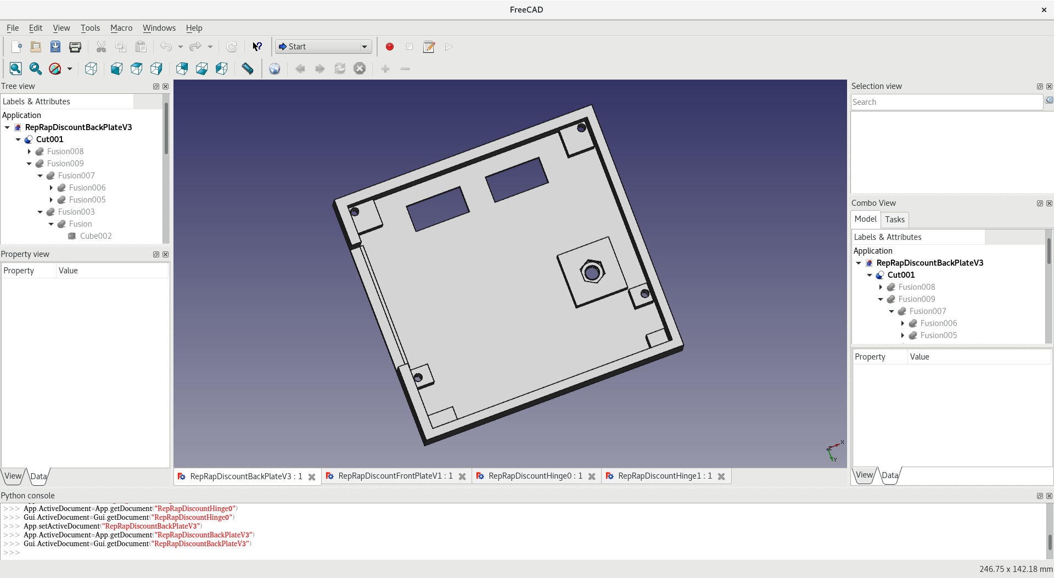
Task: Expand Fusion008 in Tree view
Action: 29,151
